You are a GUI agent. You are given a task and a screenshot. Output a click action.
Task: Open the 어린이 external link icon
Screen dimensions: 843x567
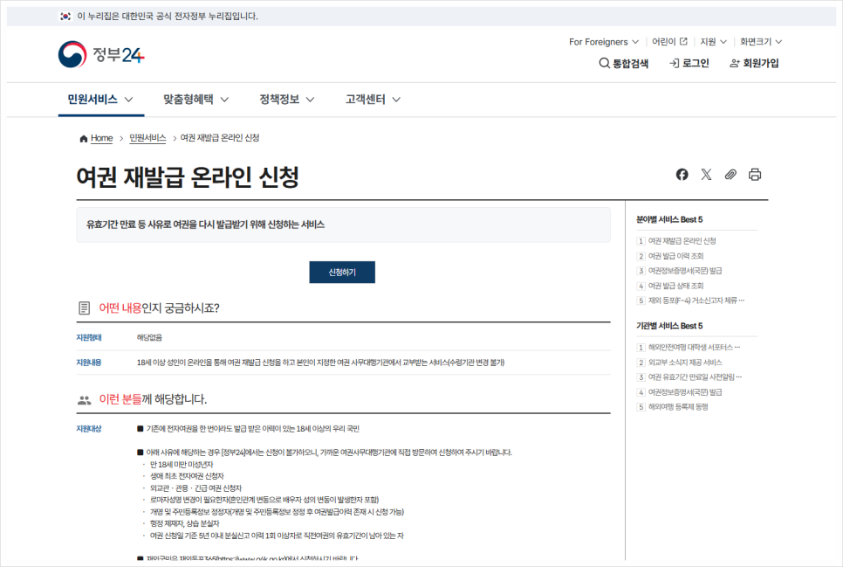[x=682, y=41]
